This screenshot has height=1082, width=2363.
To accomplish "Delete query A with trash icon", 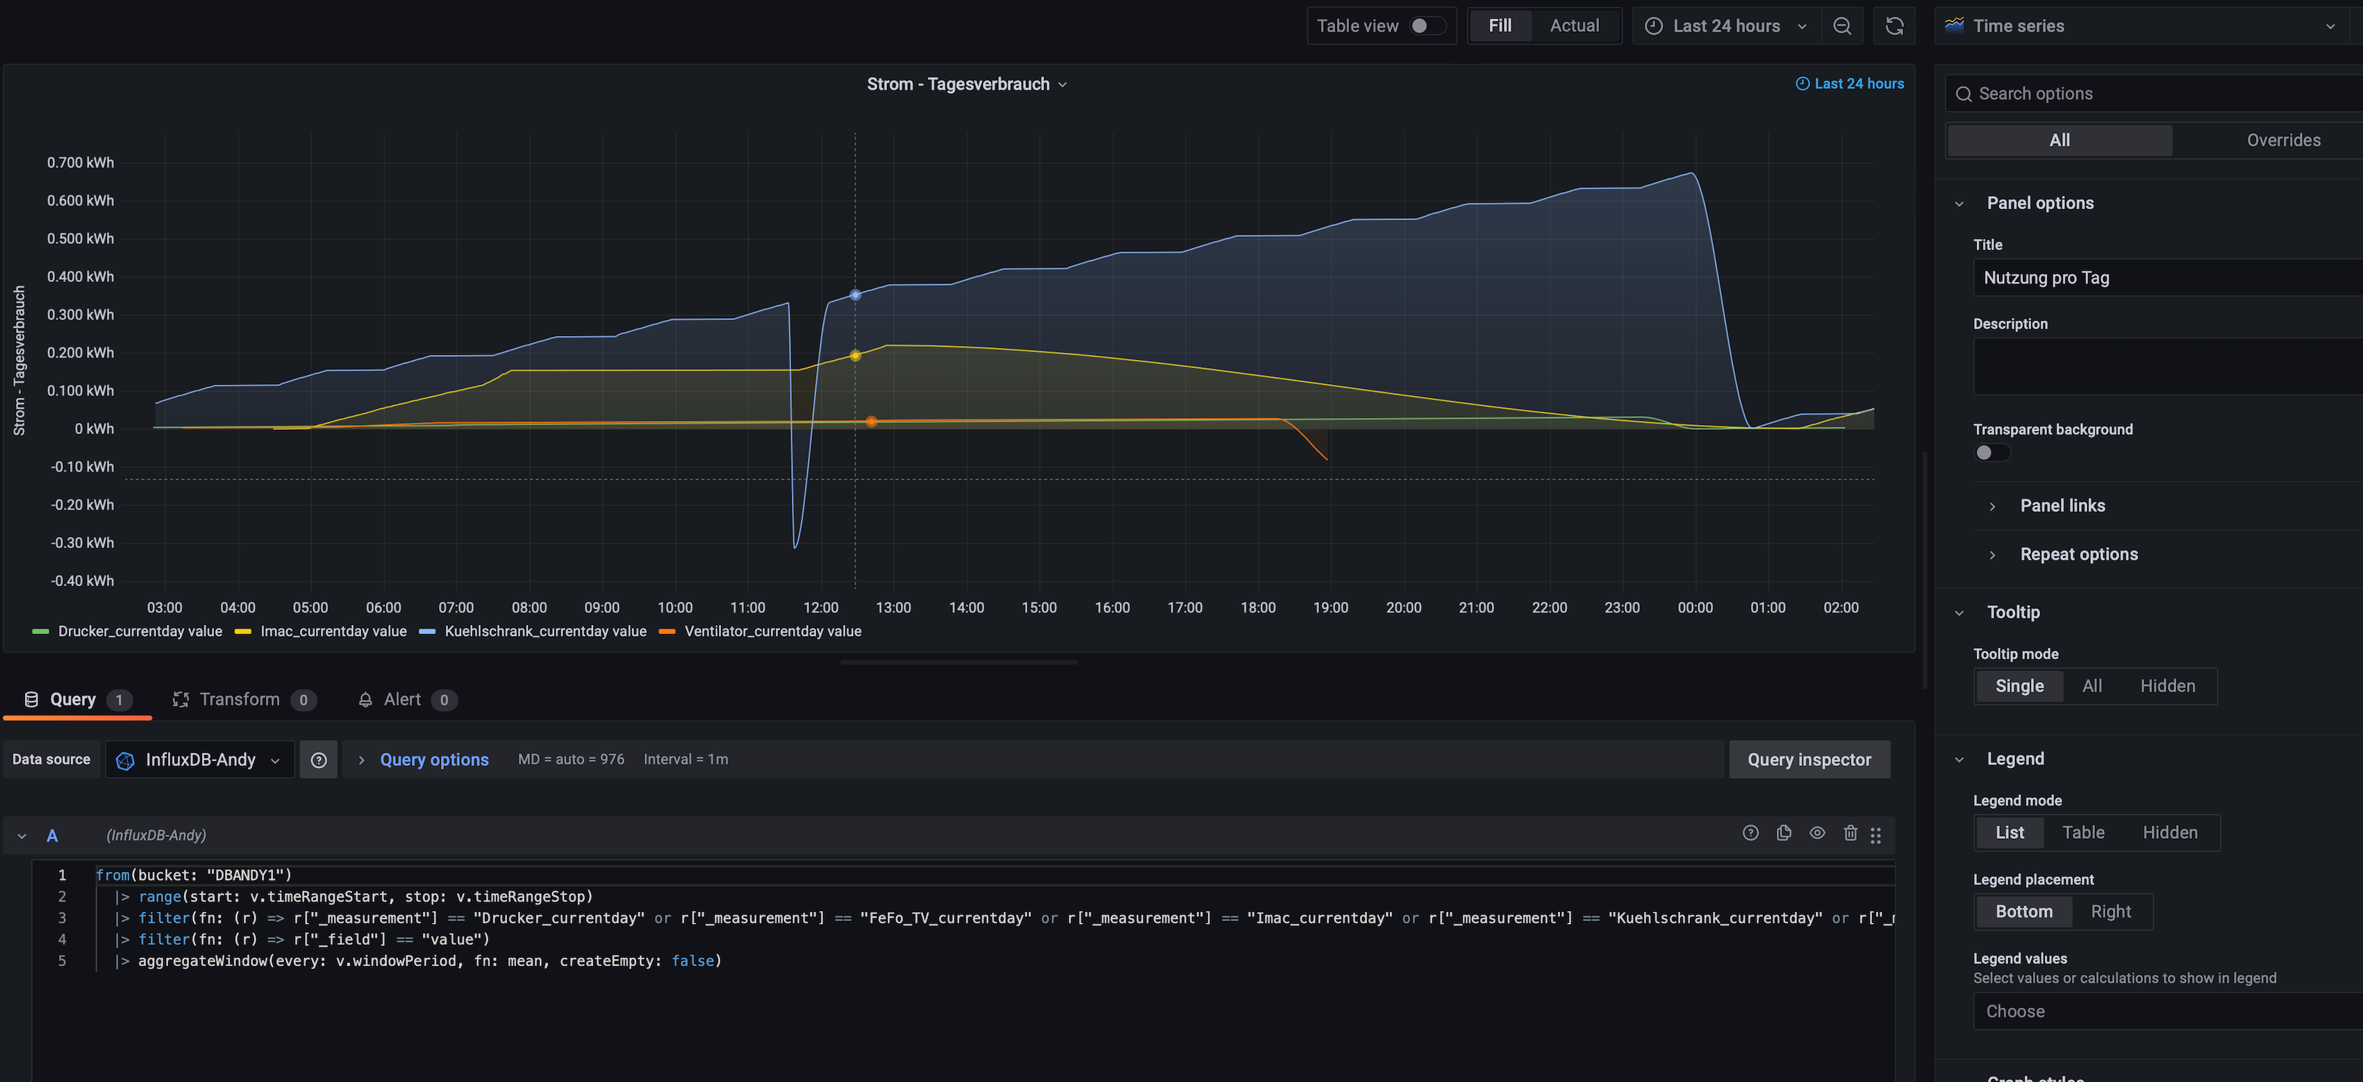I will coord(1850,833).
